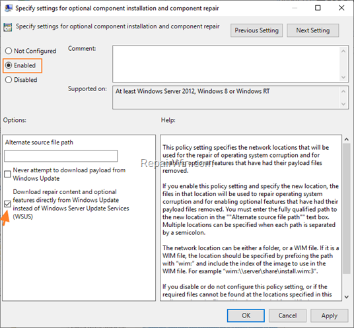Select the Not Configured radio button
The image size is (354, 328).
pos(9,51)
